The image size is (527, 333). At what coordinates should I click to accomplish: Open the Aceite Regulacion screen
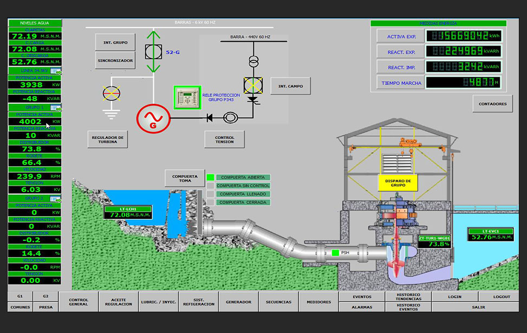coord(118,302)
